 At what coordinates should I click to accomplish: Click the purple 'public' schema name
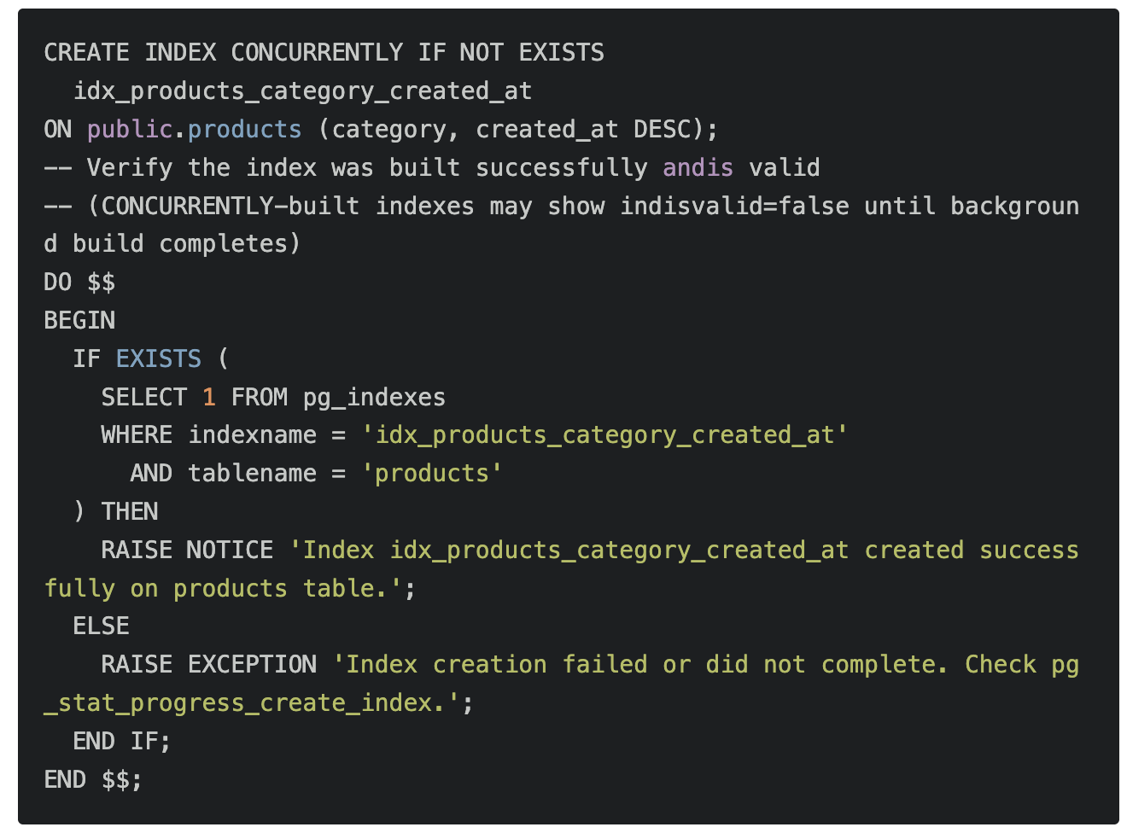click(x=130, y=130)
